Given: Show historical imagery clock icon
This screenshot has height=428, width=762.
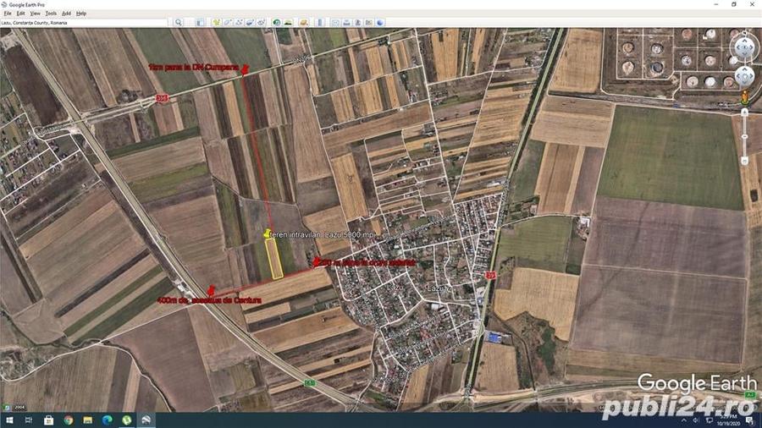Looking at the screenshot, I should 277,22.
